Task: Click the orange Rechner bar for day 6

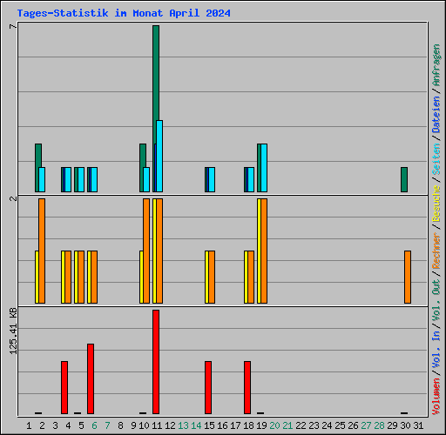Action: coord(94,277)
